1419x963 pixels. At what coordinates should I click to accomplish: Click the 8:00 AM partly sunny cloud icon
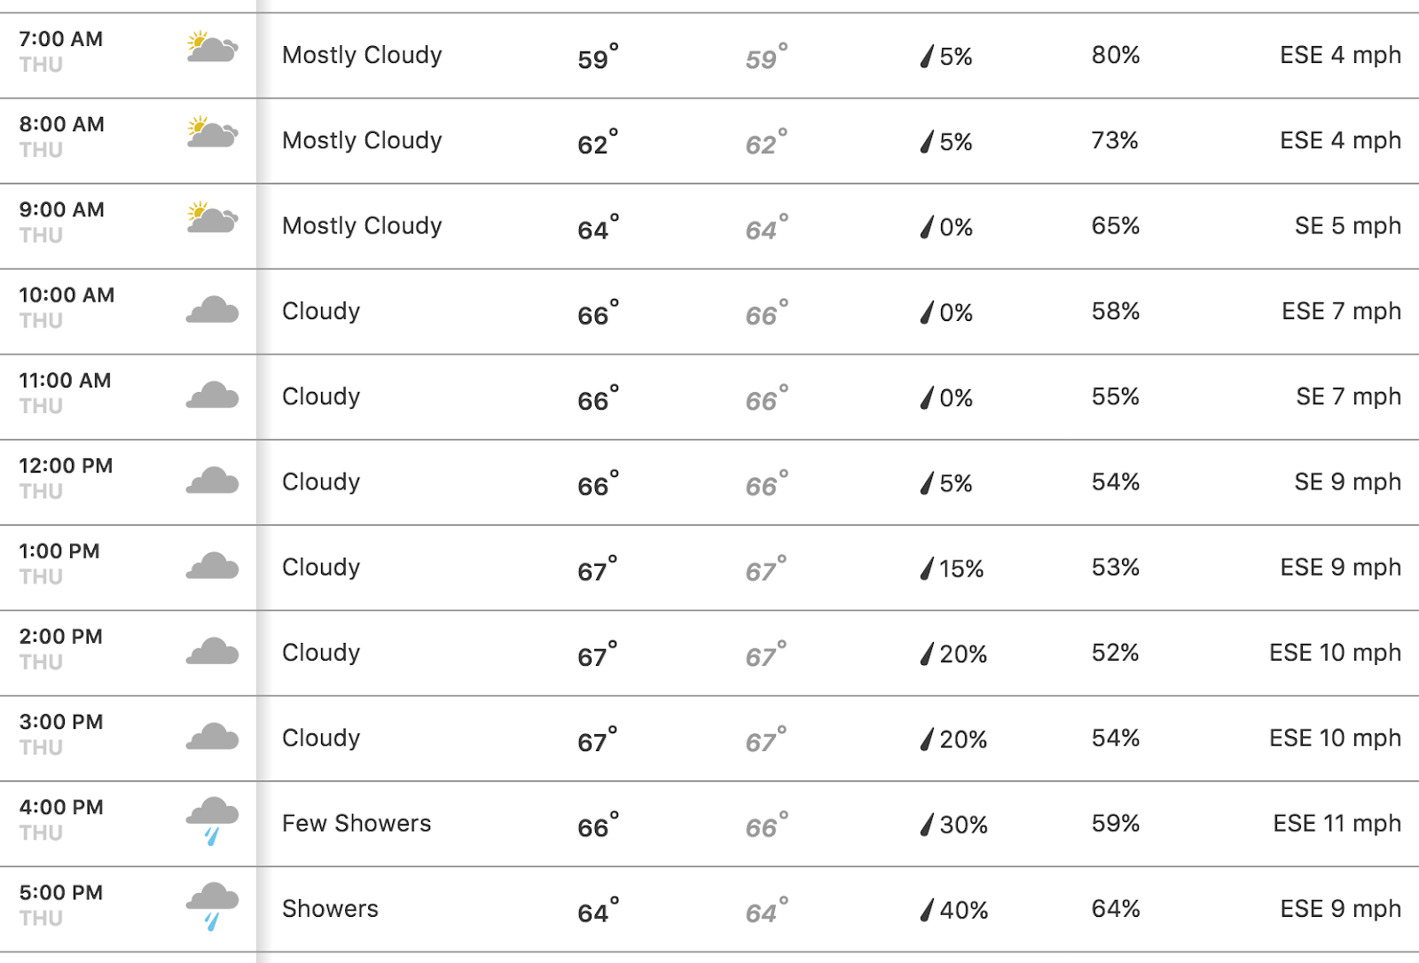point(213,132)
